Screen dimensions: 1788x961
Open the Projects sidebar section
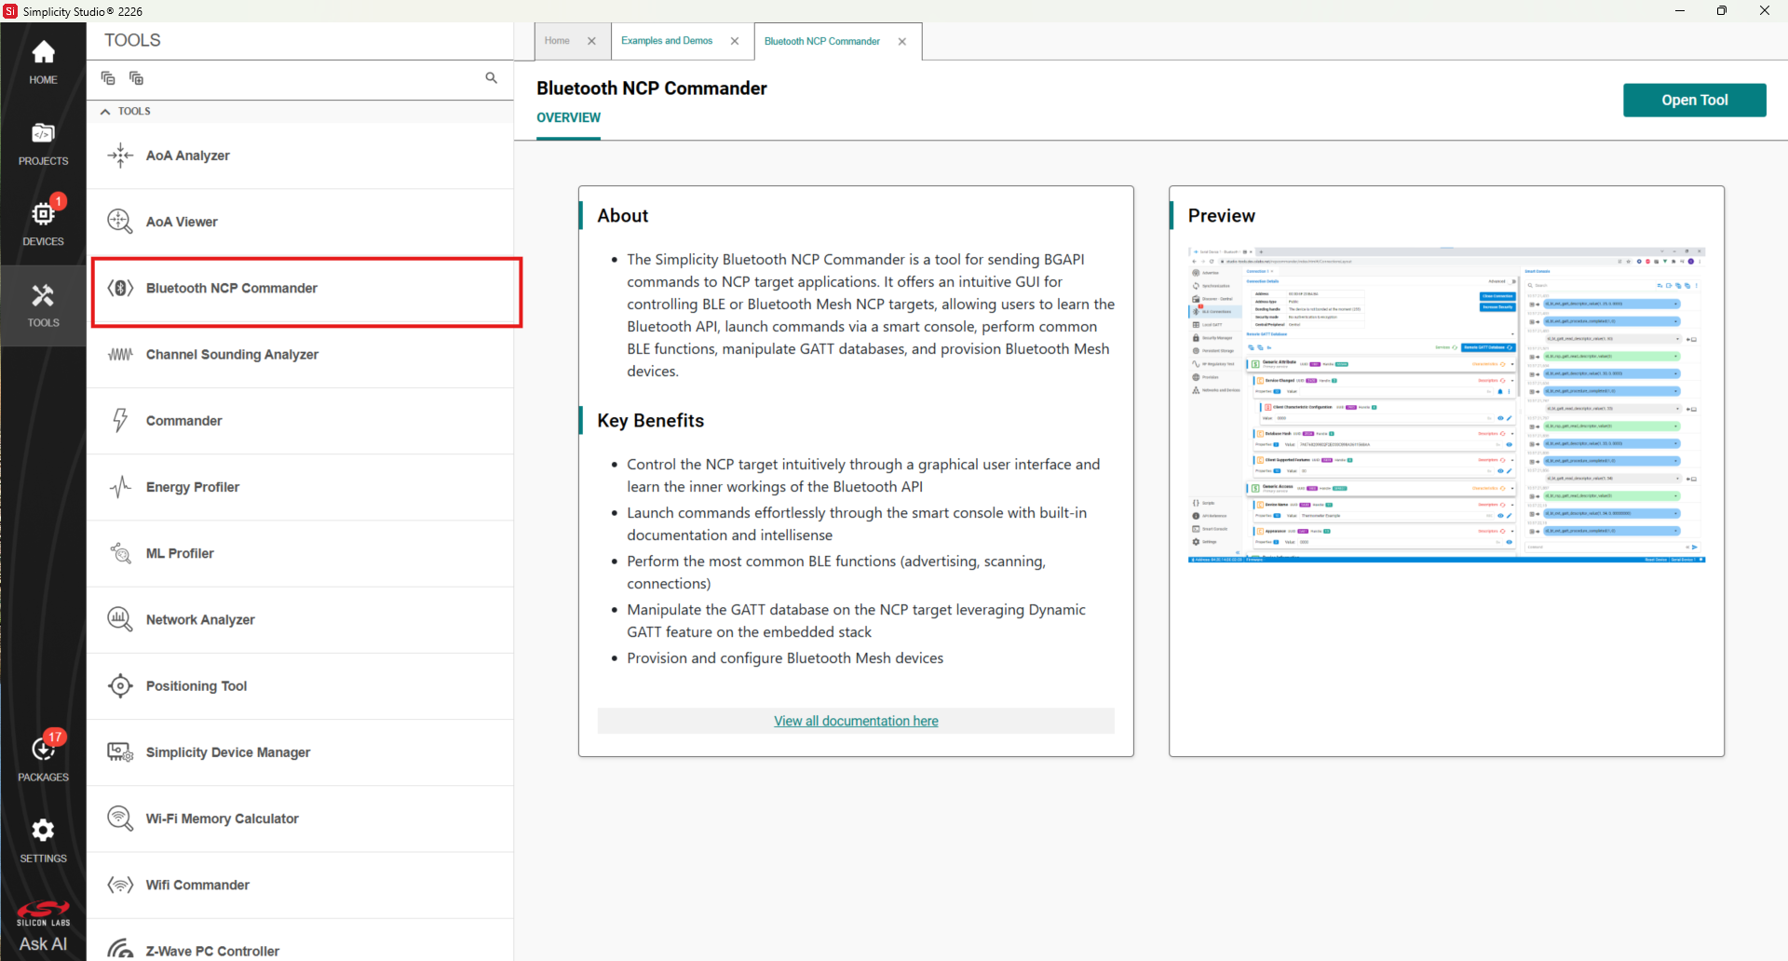coord(43,143)
